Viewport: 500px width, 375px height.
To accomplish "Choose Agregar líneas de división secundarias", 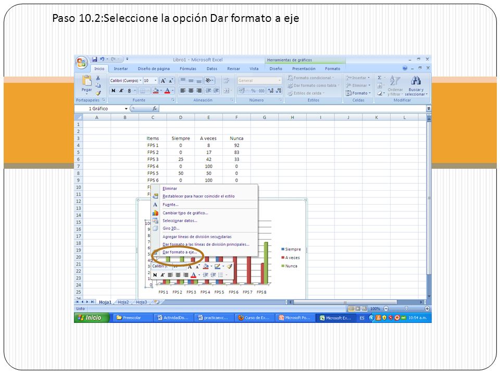I will click(204, 236).
